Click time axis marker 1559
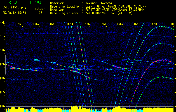This screenshot has height=112, width=176. coord(154,24)
